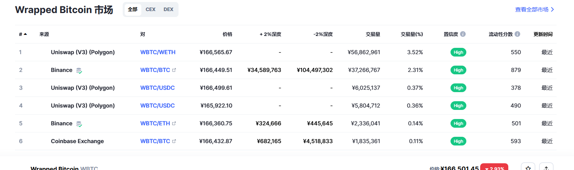Open Uniswap (V3) (Polygon) in row 1
574x170 pixels.
click(83, 52)
